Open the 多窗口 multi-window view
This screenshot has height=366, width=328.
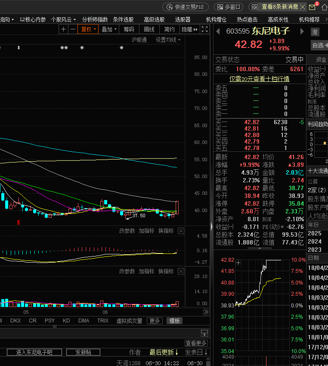pyautogui.click(x=229, y=7)
